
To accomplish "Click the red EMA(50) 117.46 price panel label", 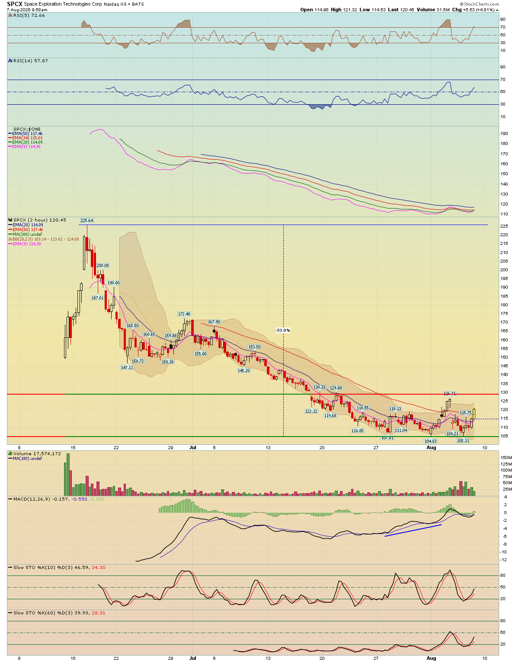I will tap(27, 230).
